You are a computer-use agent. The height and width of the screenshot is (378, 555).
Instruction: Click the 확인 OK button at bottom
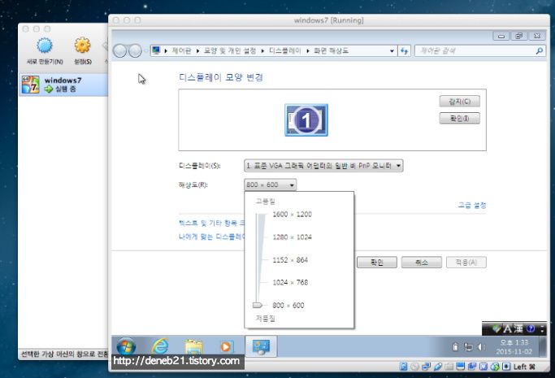[x=376, y=263]
